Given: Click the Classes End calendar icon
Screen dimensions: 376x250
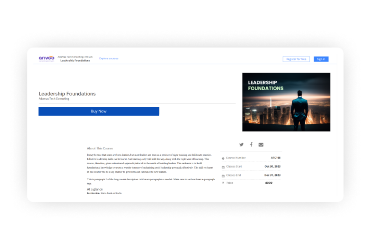Looking at the screenshot, I should 223,176.
